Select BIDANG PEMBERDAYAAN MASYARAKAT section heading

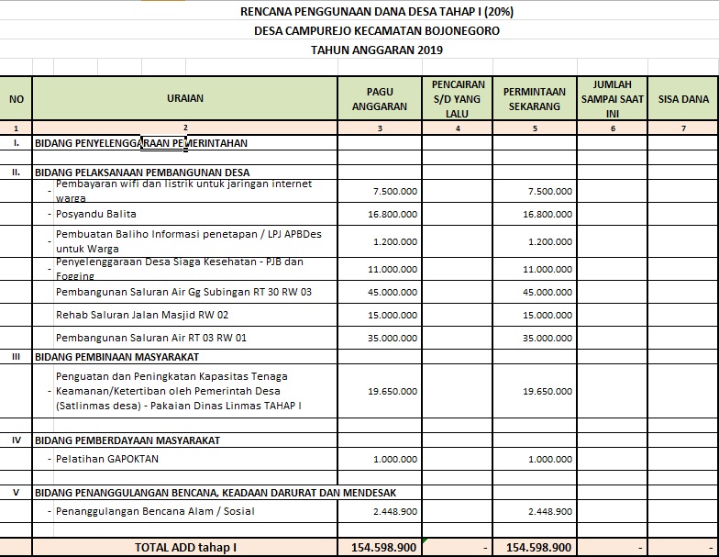127,440
